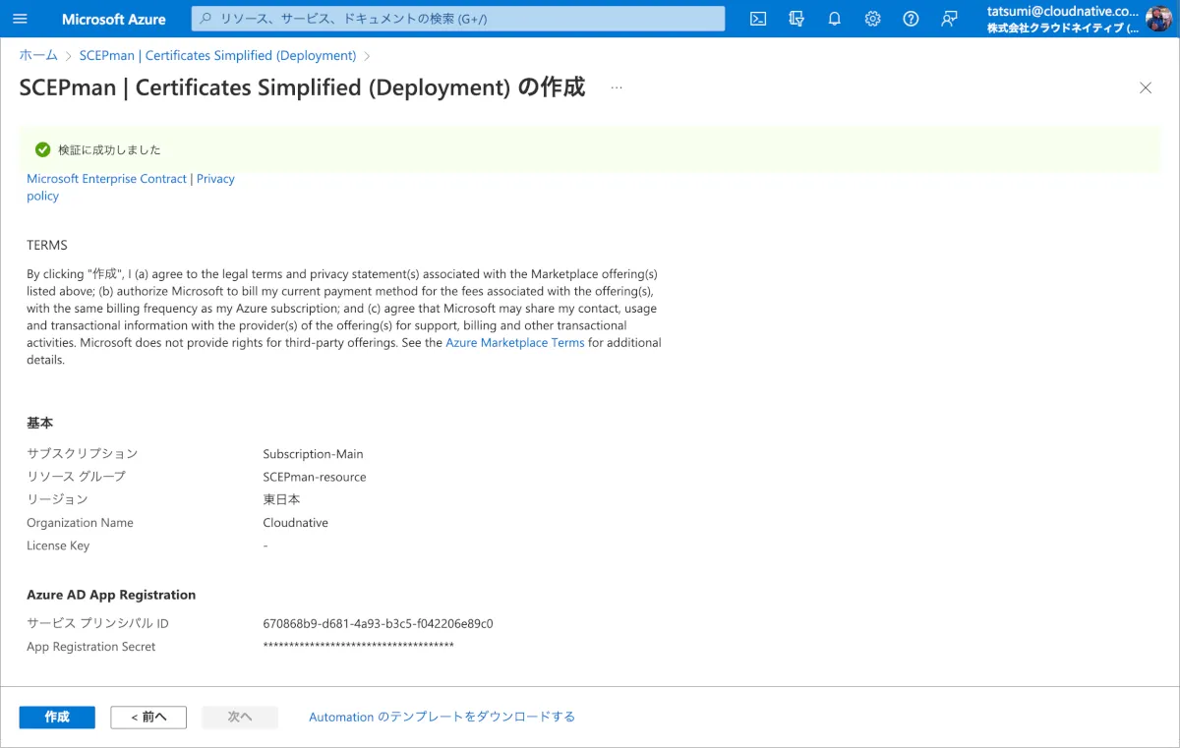Open the Directories and subscriptions filter

pos(796,19)
